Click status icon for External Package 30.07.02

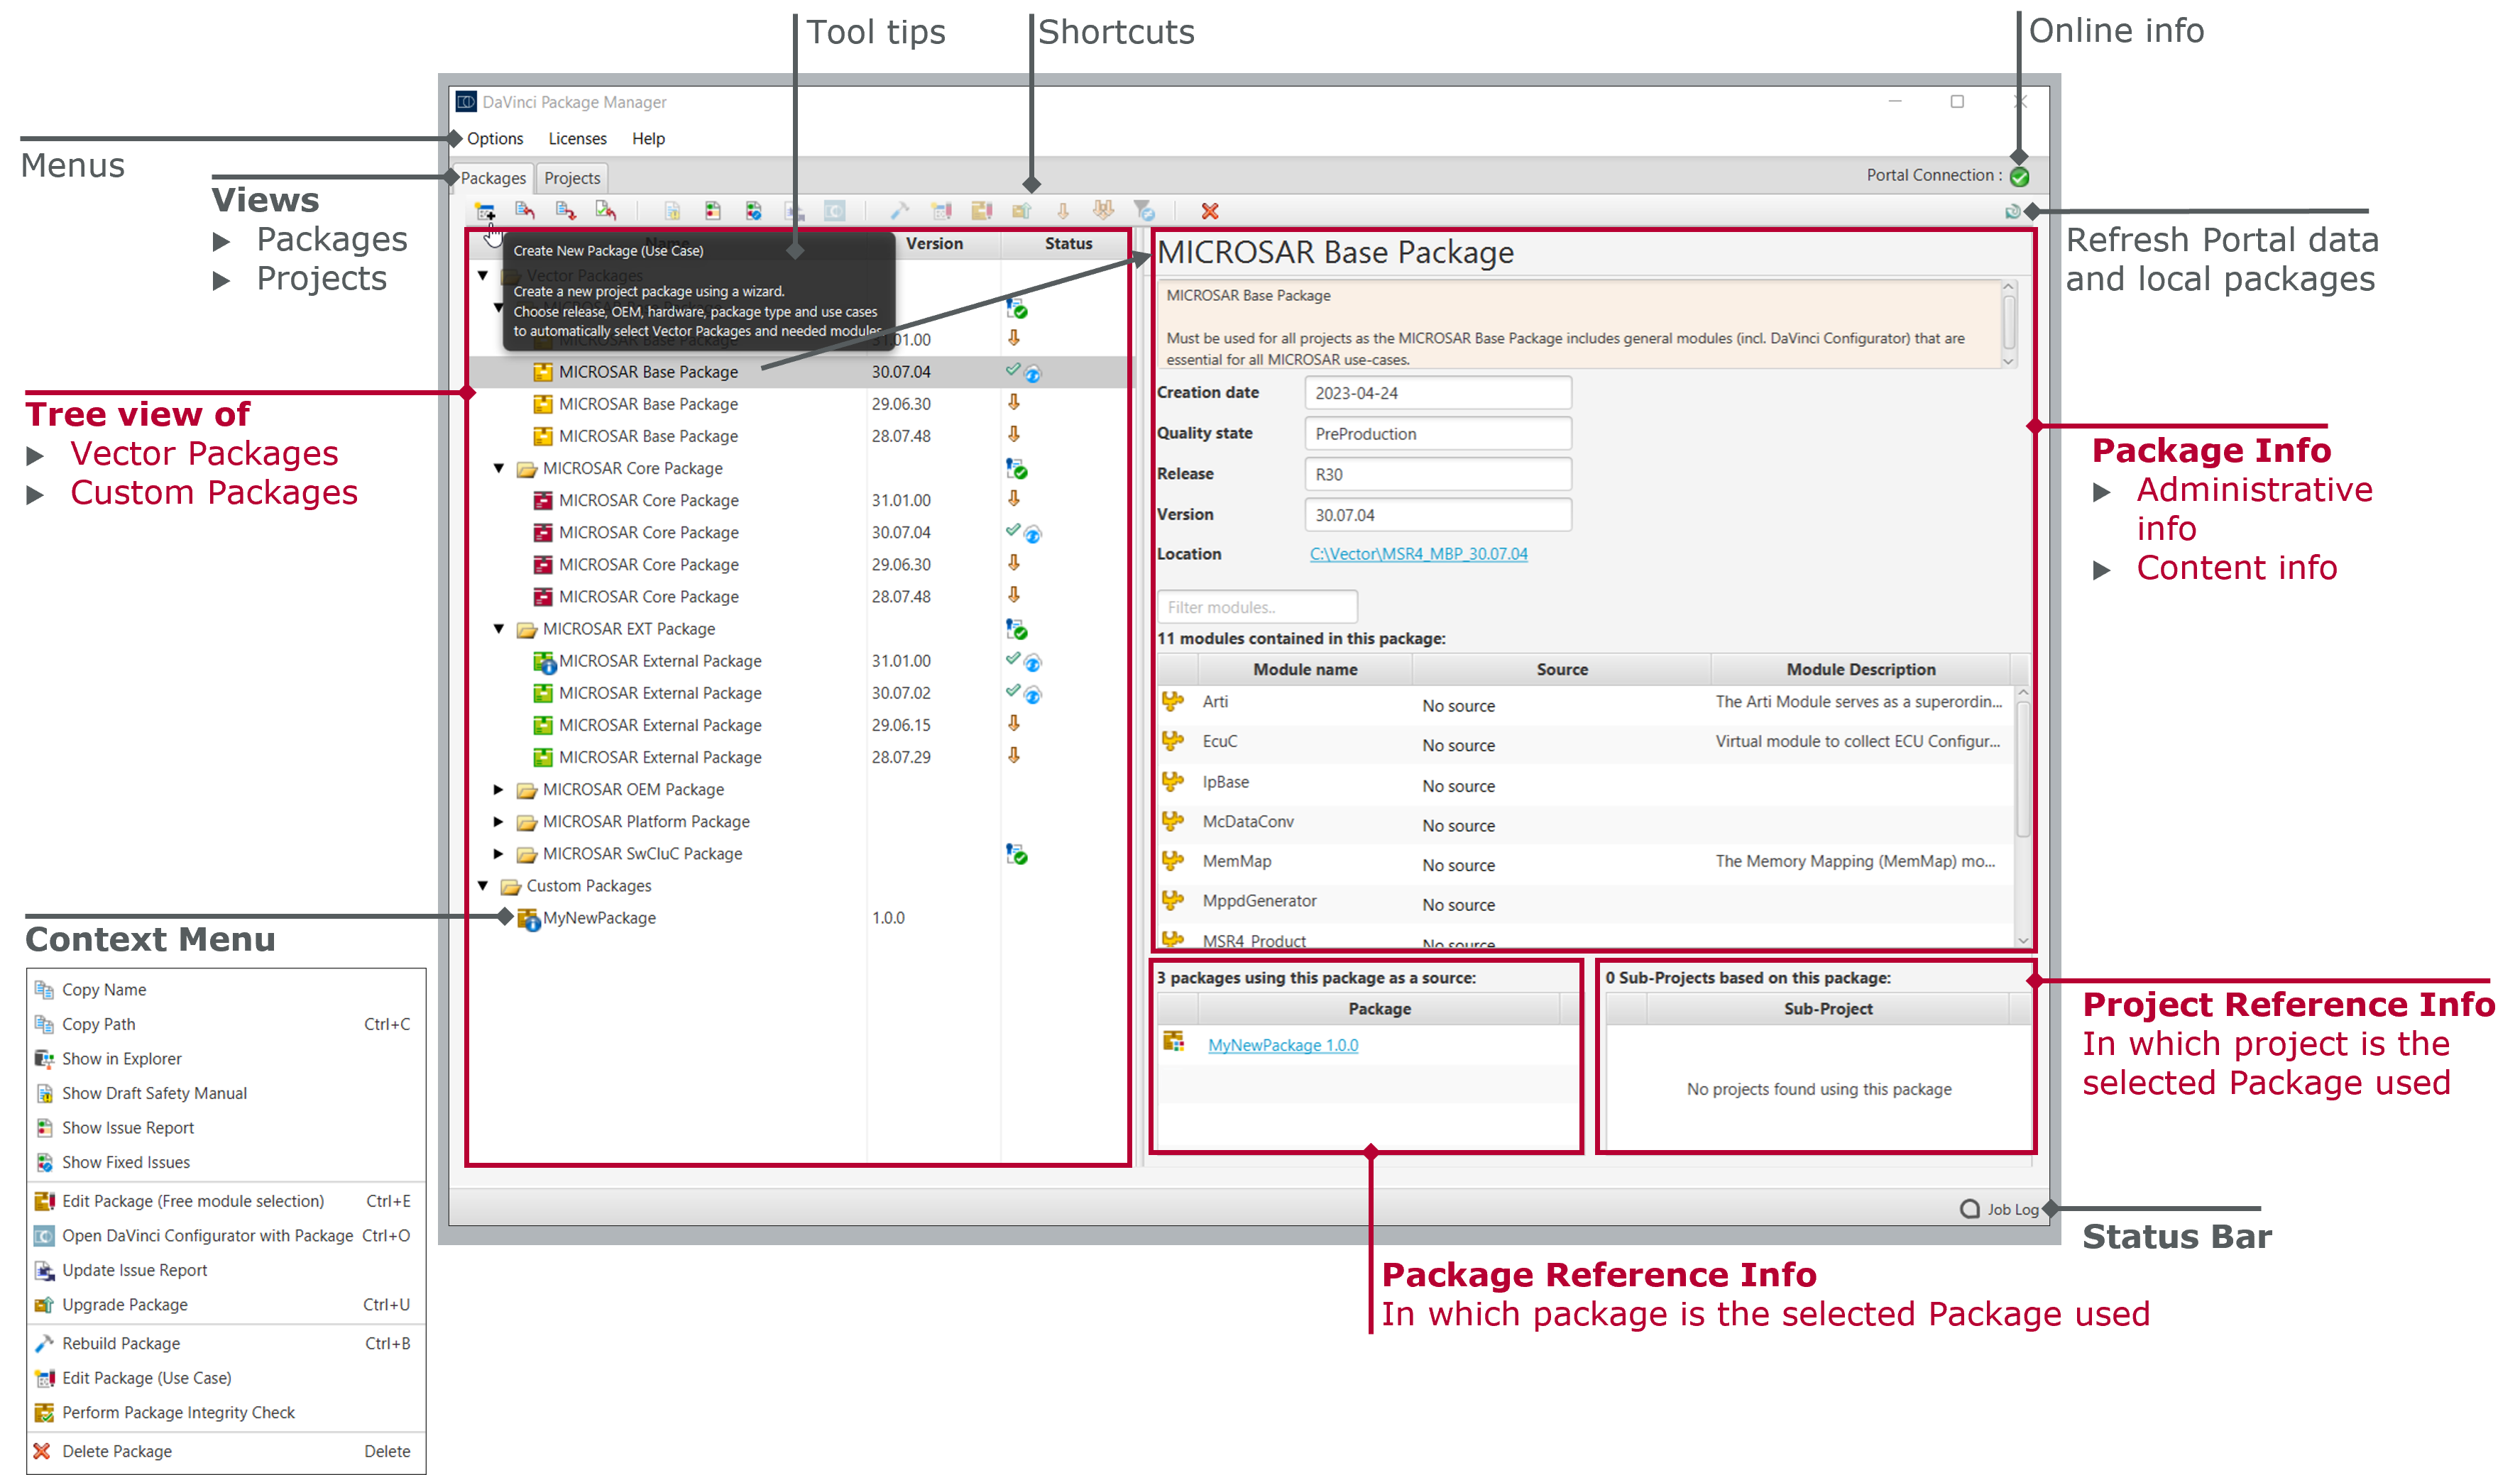(1023, 692)
